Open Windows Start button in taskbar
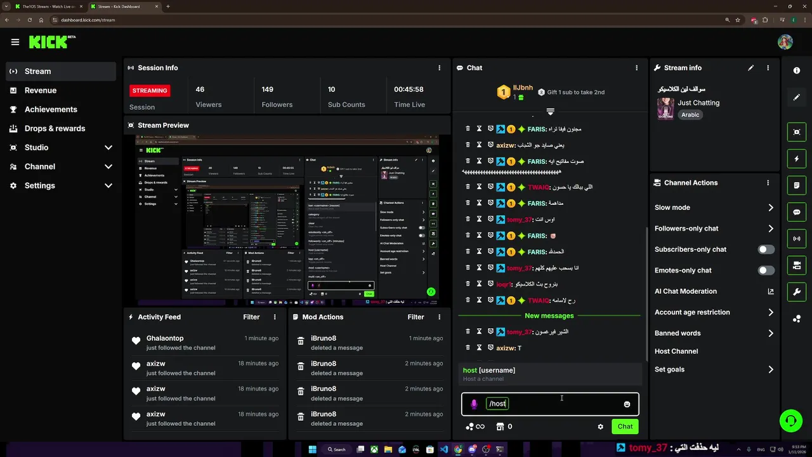This screenshot has height=457, width=812. (312, 449)
